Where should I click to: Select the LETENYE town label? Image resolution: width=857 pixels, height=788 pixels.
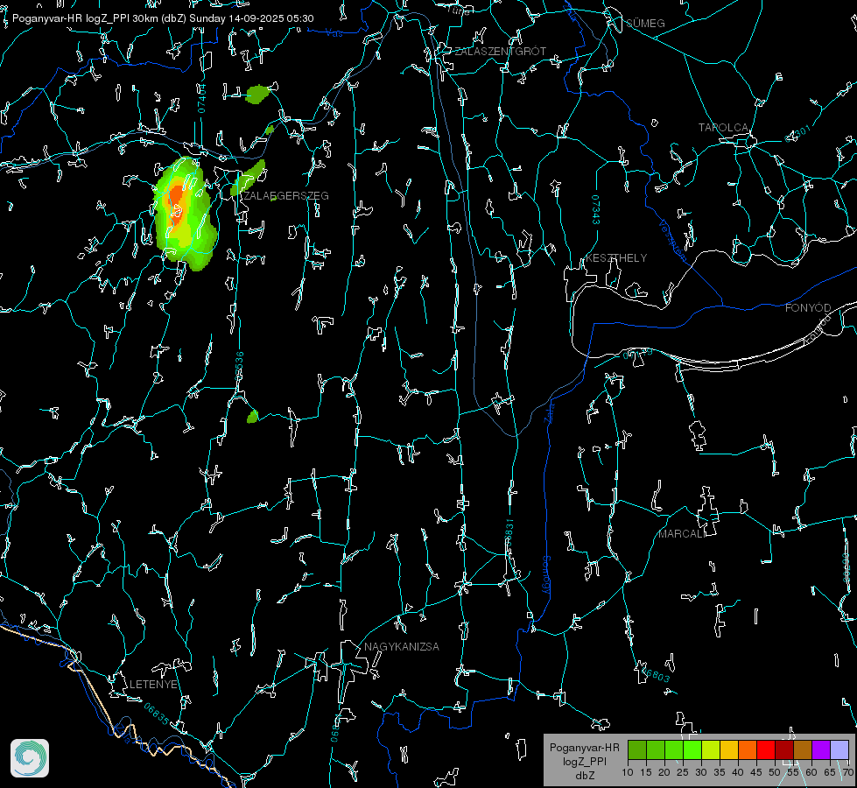(x=153, y=685)
